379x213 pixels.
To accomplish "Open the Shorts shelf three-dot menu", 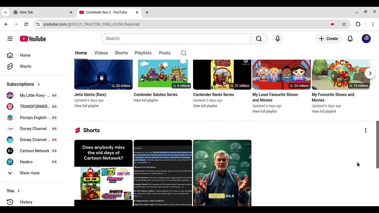I will pos(366,130).
